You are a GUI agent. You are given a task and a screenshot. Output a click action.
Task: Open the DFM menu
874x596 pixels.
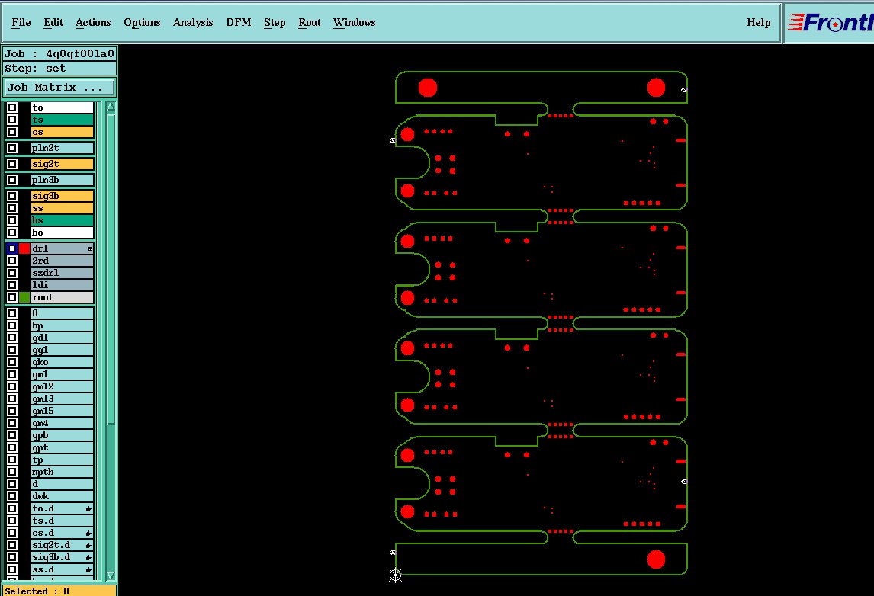click(x=239, y=23)
